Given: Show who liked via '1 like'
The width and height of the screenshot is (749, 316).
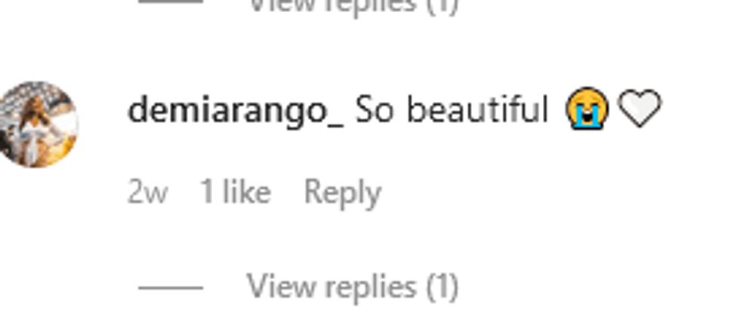Looking at the screenshot, I should (236, 192).
